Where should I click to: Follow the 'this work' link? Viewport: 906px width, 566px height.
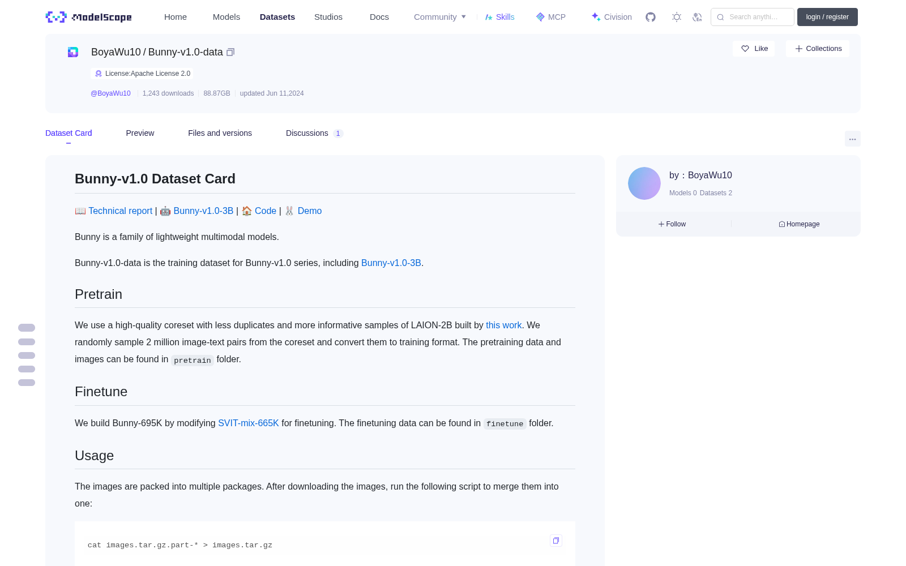click(504, 325)
